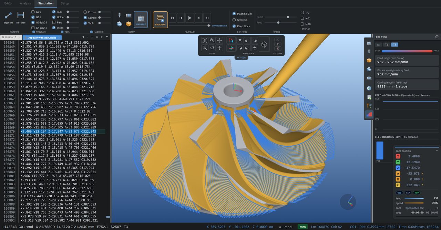Screen dimensions: 441x230
Task: Uncheck the G01 toolpath checkbox
Action: pos(33,17)
